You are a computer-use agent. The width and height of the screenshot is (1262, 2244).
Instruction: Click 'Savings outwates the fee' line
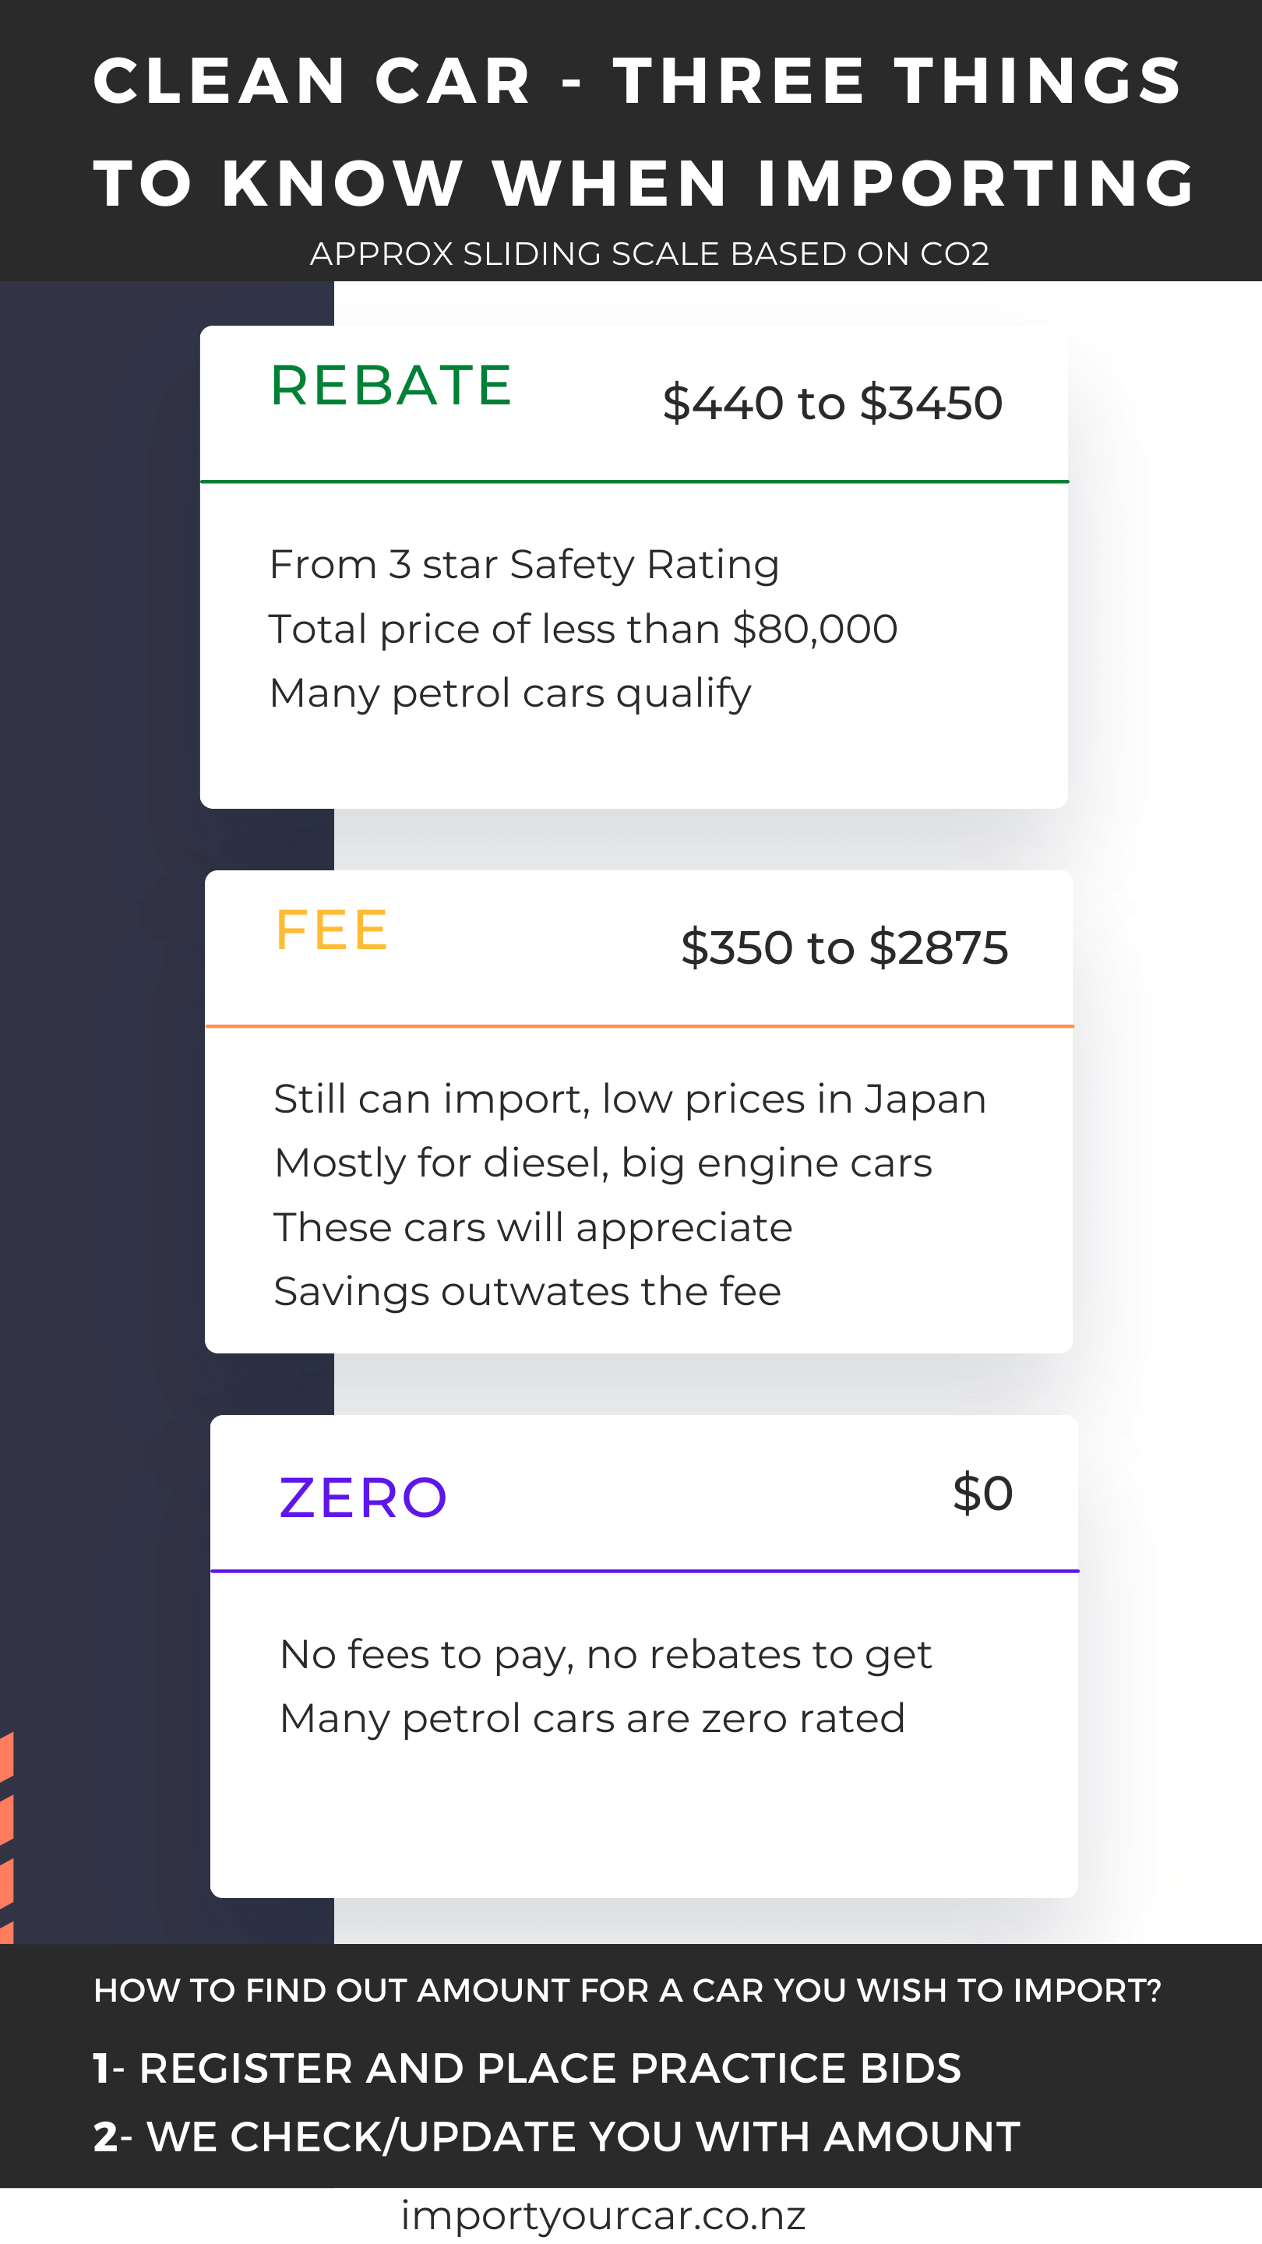tap(527, 1291)
